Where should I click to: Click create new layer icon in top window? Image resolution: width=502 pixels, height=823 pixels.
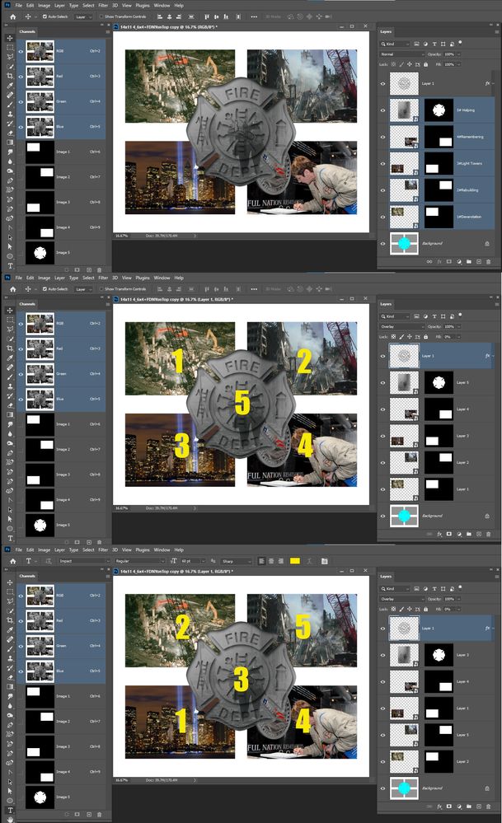pos(479,261)
